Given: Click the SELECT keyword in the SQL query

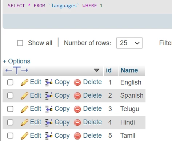Looking at the screenshot, I should (16, 6).
